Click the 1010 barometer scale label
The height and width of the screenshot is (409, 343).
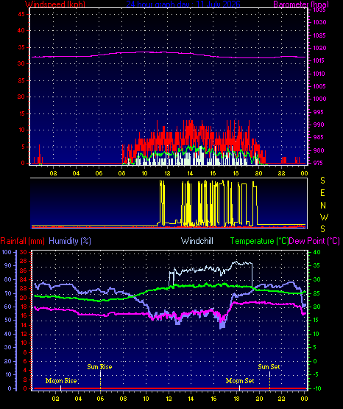click(319, 74)
